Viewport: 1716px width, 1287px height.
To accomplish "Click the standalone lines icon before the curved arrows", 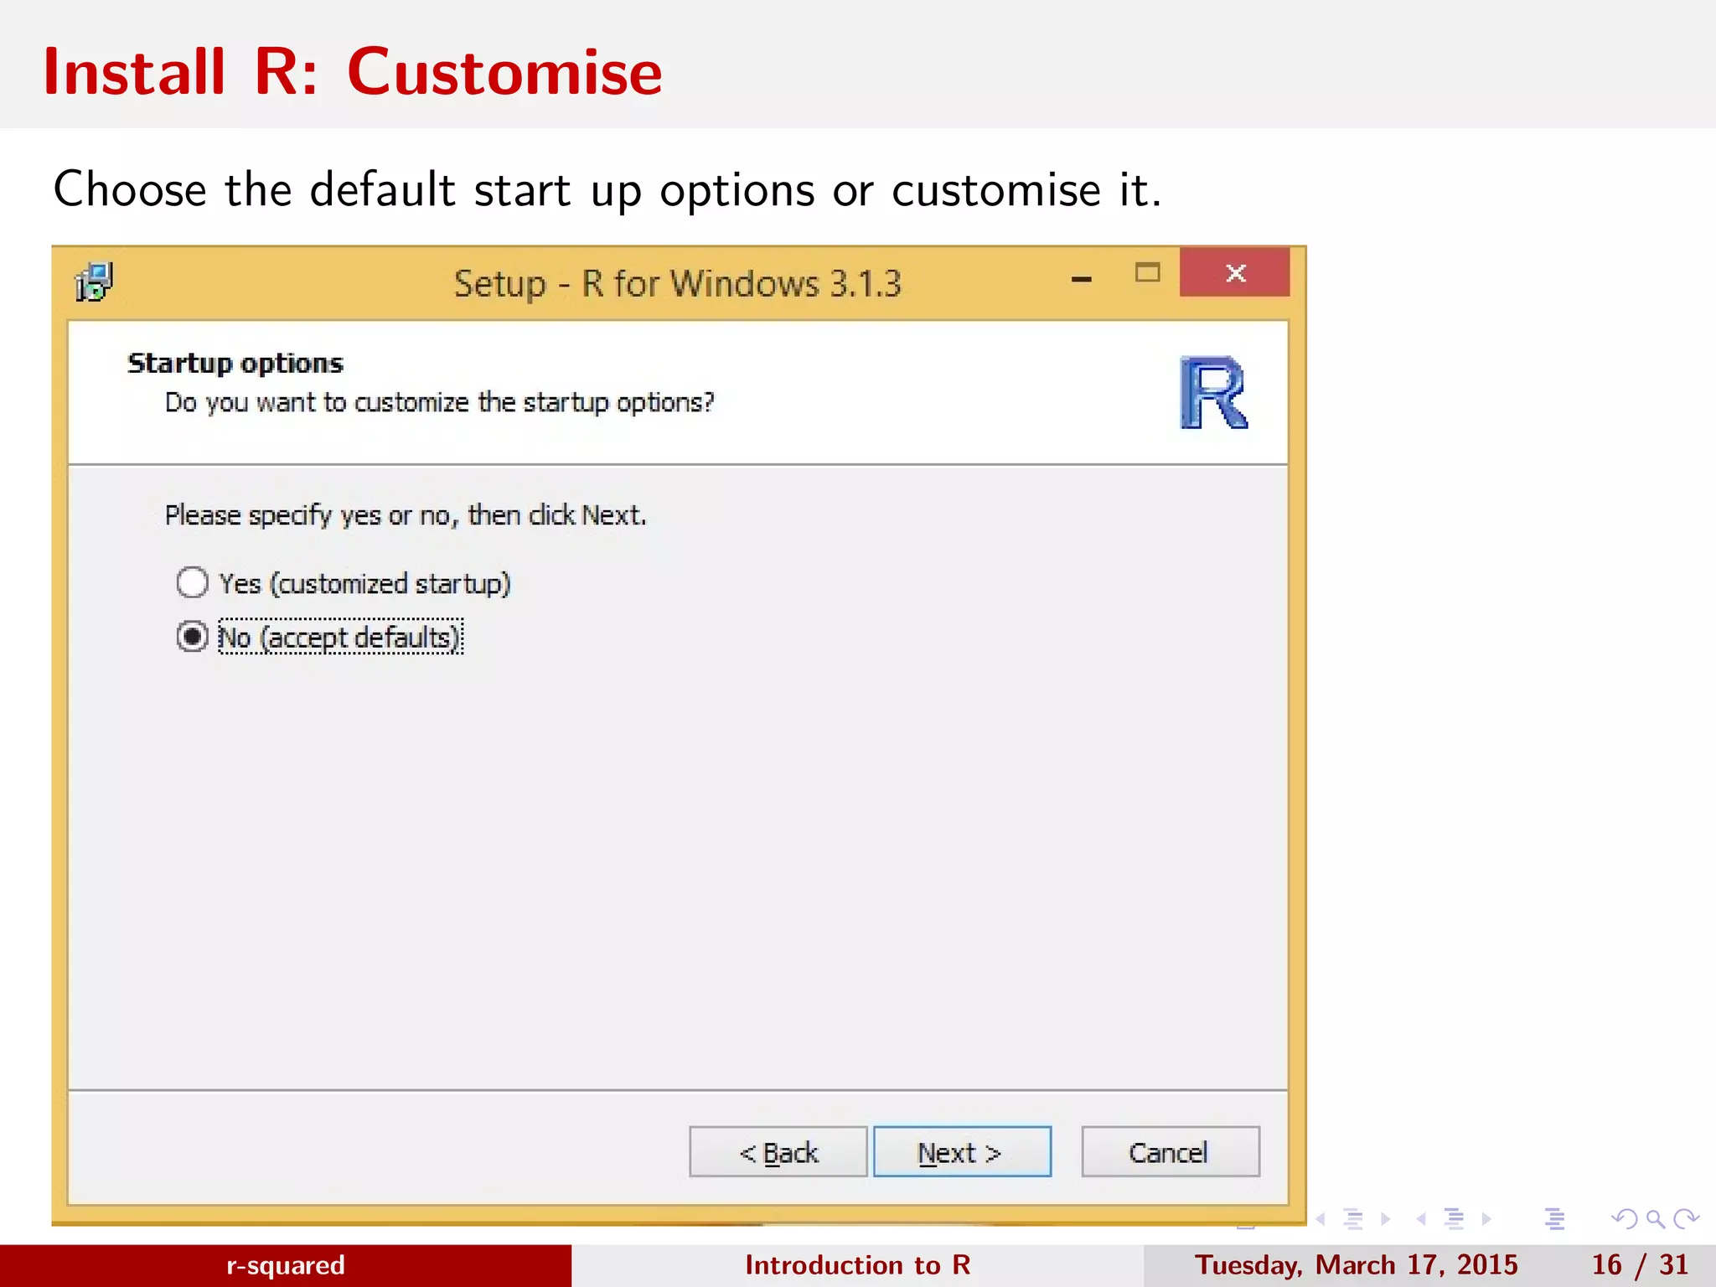I will click(1554, 1219).
